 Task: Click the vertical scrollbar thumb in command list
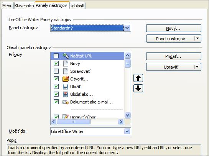click(x=128, y=63)
